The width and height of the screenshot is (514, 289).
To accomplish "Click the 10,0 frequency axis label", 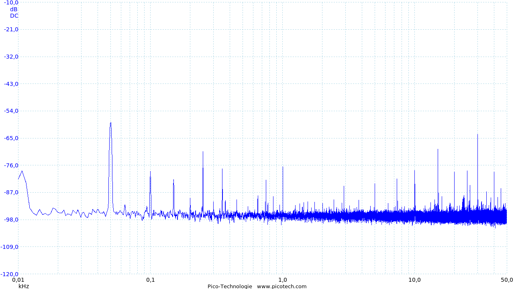I will [414, 280].
